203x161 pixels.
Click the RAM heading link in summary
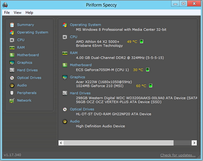click(73, 53)
